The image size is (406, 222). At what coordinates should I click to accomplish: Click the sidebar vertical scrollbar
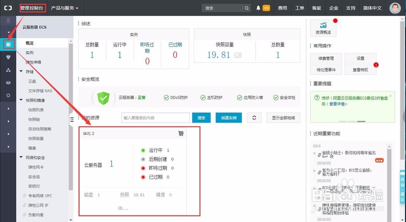(x=71, y=116)
